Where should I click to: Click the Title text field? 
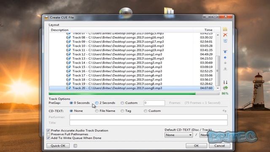tap(148, 123)
